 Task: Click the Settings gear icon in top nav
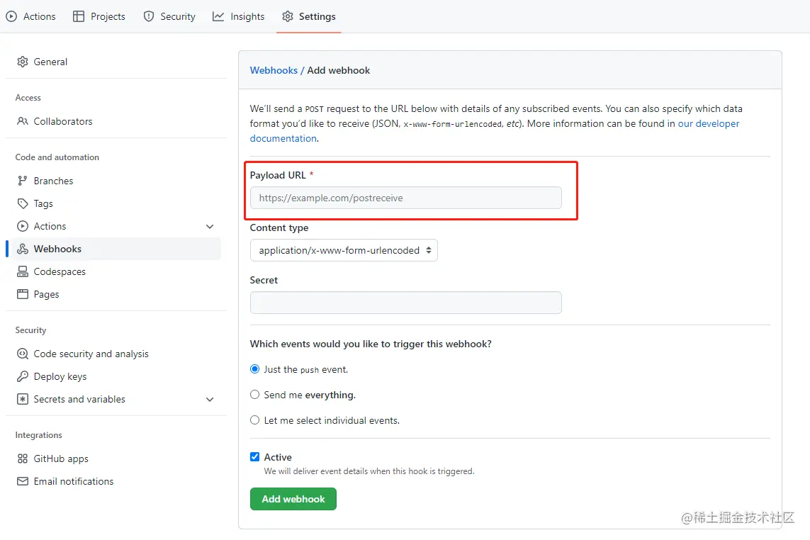point(288,16)
